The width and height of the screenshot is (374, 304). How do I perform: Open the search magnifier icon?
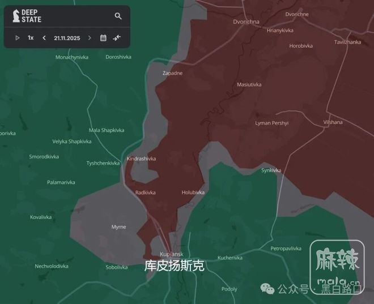coord(118,16)
